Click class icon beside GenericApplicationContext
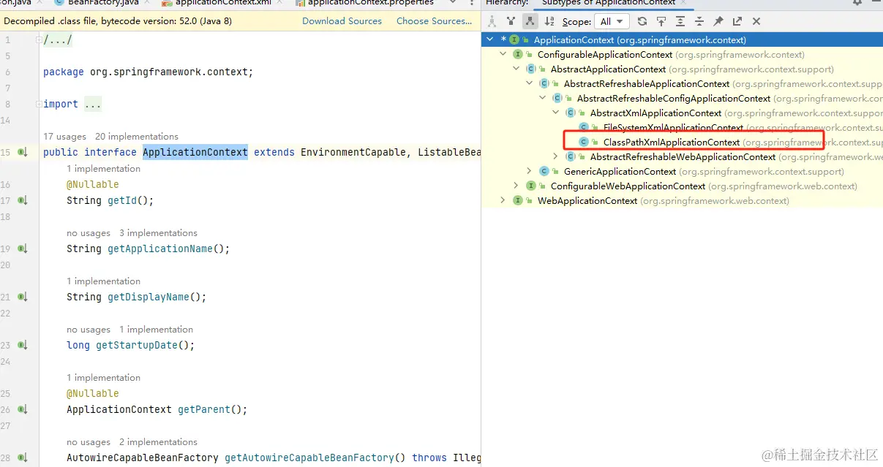Screen dimensions: 883x467 544,171
